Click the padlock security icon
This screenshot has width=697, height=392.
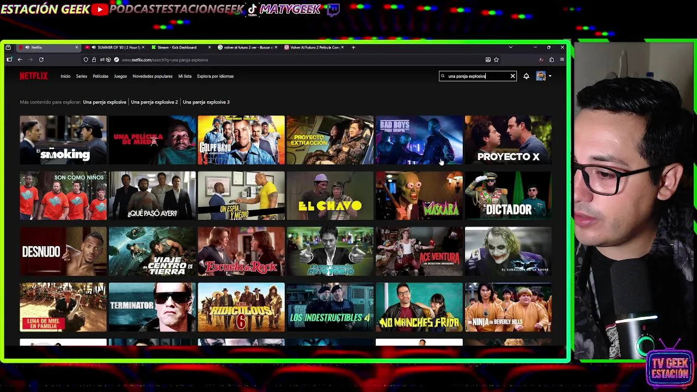94,60
